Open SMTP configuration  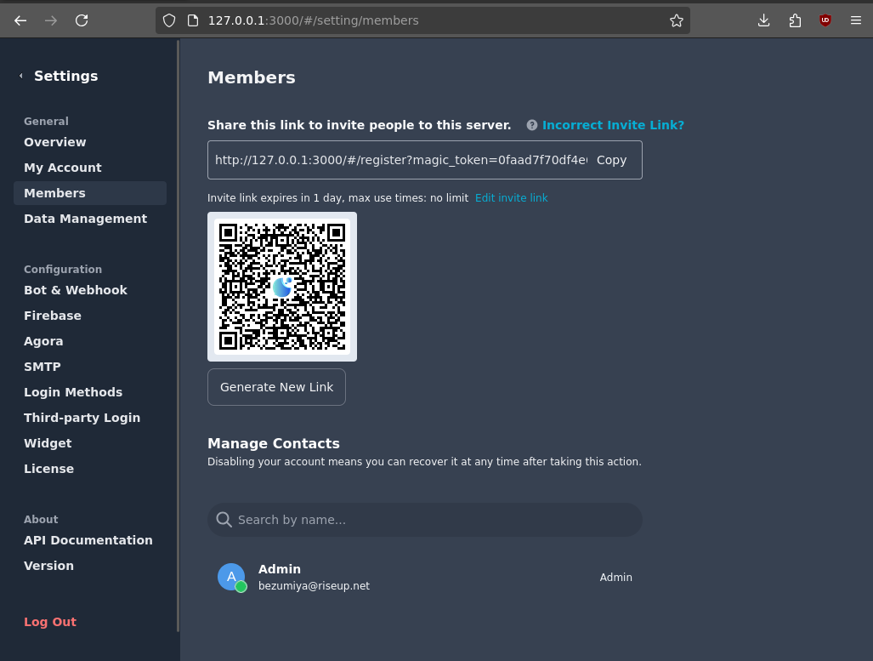[43, 367]
